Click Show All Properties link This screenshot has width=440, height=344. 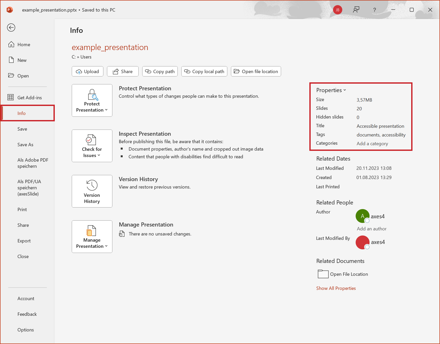click(x=336, y=288)
